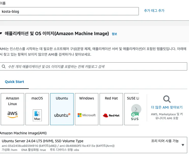Open 더 많은 AMI 찾아보기 link
This screenshot has height=158, width=189.
coord(167,107)
